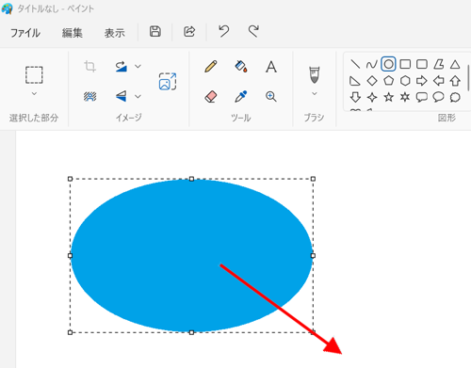
Task: Choose the oval callout shape
Action: [x=438, y=98]
